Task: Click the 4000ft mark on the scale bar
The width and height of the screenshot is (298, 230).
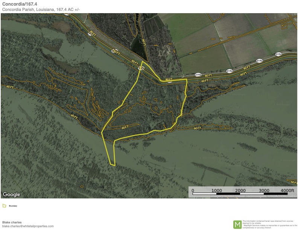Action: pos(287,191)
